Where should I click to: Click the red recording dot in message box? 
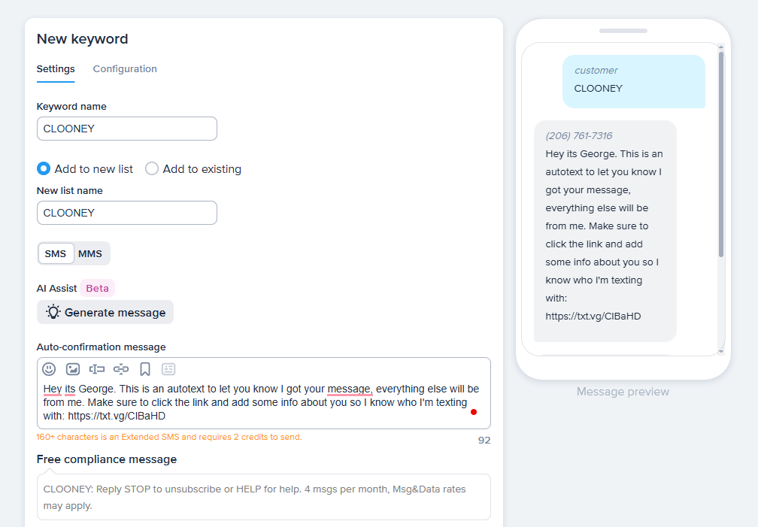pos(474,412)
